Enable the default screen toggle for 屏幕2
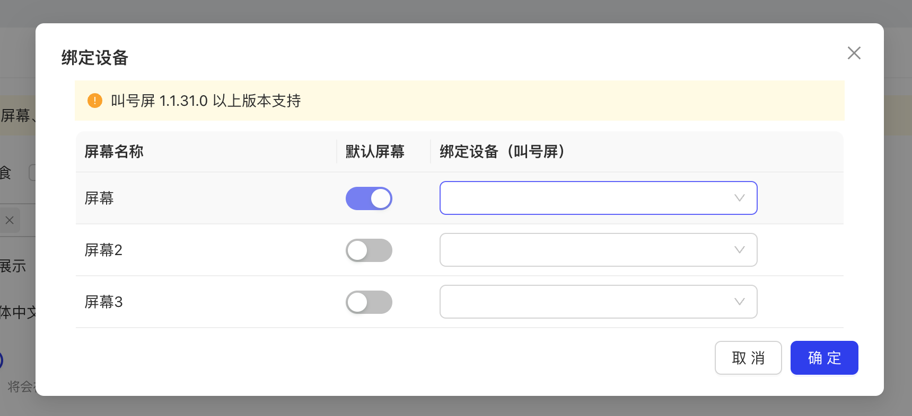Screen dimensions: 912x416 (x=369, y=250)
